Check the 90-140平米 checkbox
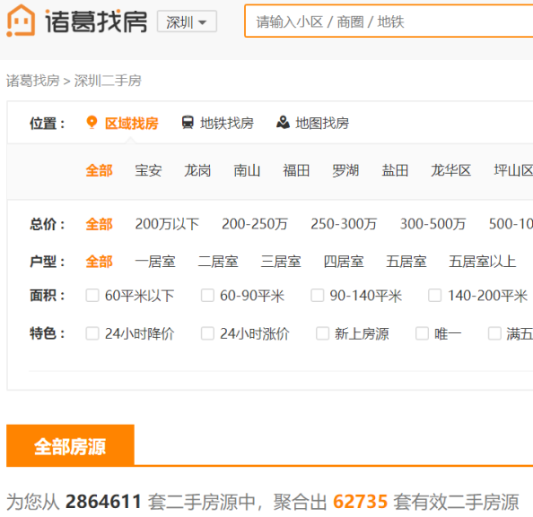 pos(317,296)
